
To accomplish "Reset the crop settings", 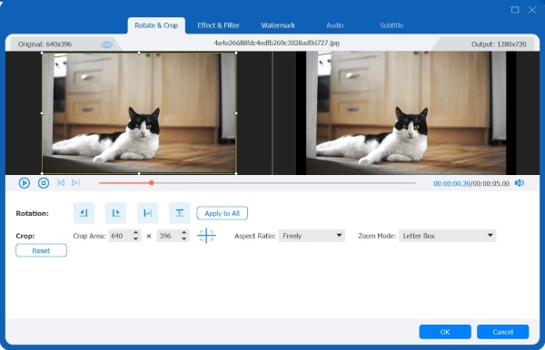I will [x=42, y=250].
